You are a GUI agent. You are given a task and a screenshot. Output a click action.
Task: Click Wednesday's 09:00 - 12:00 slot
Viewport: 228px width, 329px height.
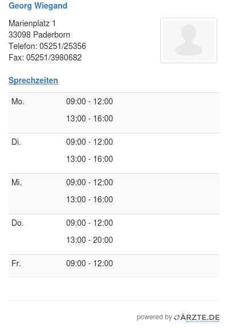(x=89, y=182)
